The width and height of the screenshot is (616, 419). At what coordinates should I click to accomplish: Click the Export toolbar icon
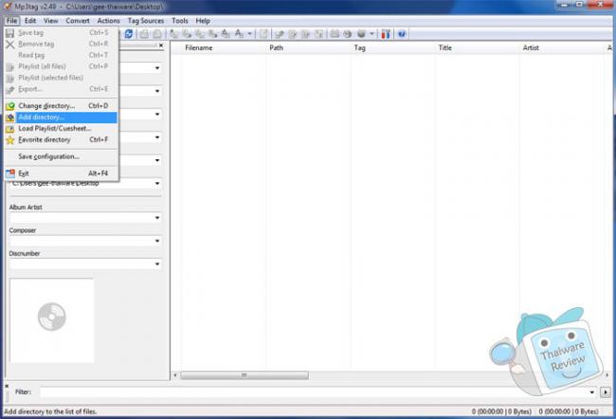pos(280,34)
